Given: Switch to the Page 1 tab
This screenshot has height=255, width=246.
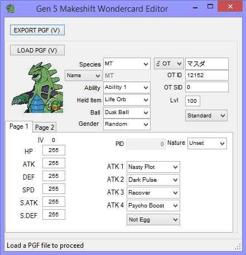Looking at the screenshot, I should (x=19, y=126).
